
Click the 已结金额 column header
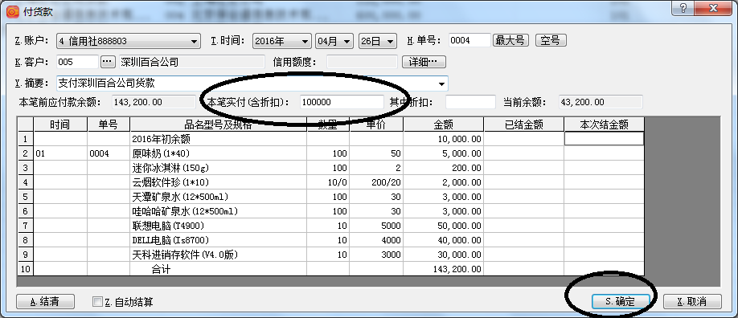(523, 124)
